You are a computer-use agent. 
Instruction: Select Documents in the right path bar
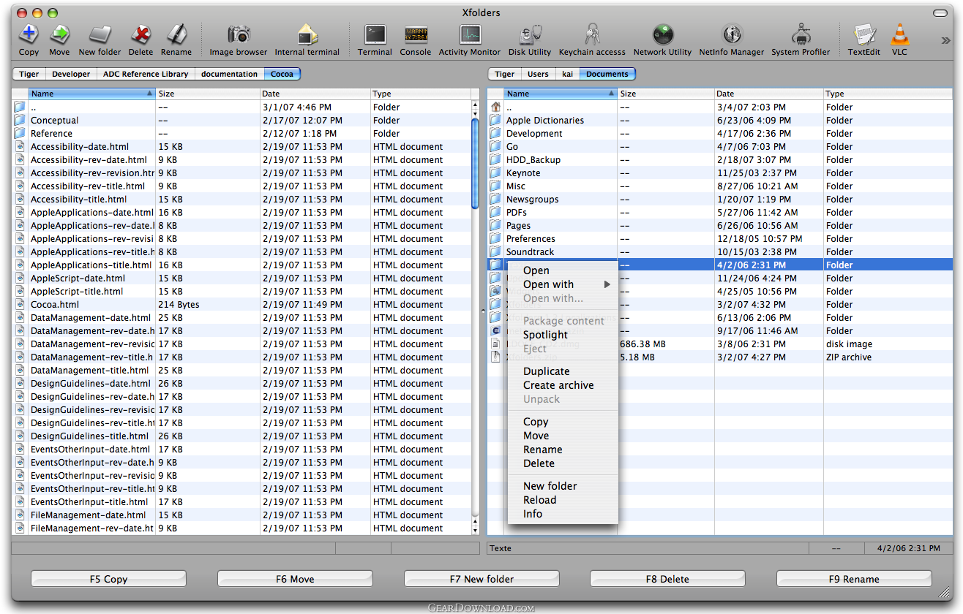tap(607, 74)
